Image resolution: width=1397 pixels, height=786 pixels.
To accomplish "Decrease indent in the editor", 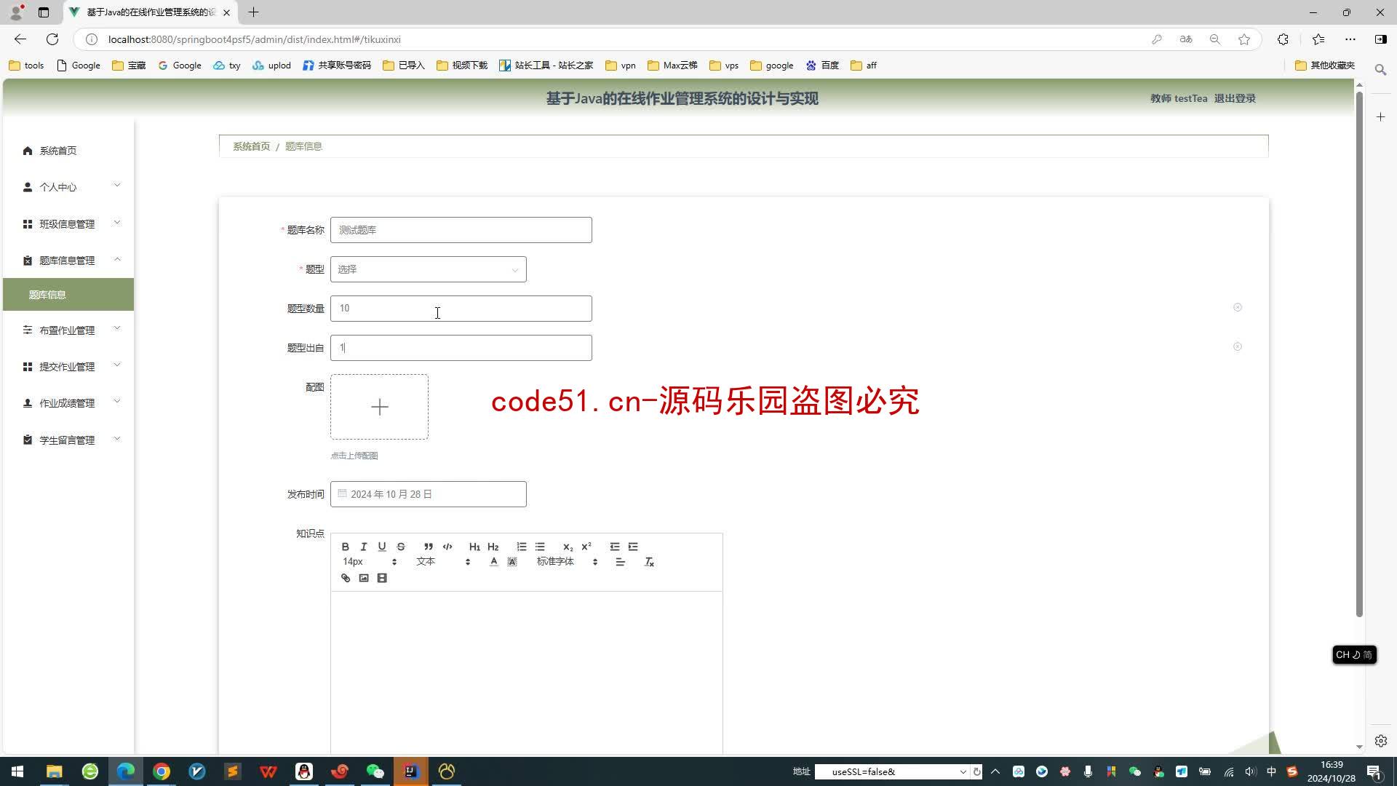I will (615, 547).
